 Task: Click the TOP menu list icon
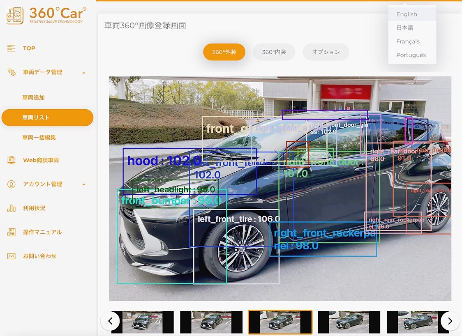click(12, 48)
